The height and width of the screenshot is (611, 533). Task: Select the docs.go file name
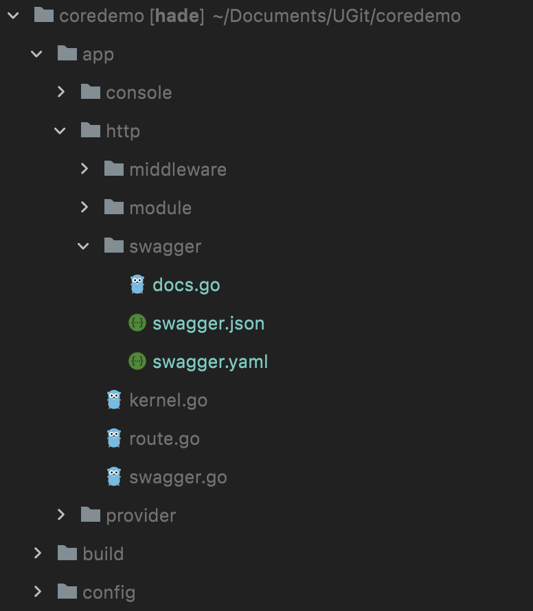(x=186, y=285)
